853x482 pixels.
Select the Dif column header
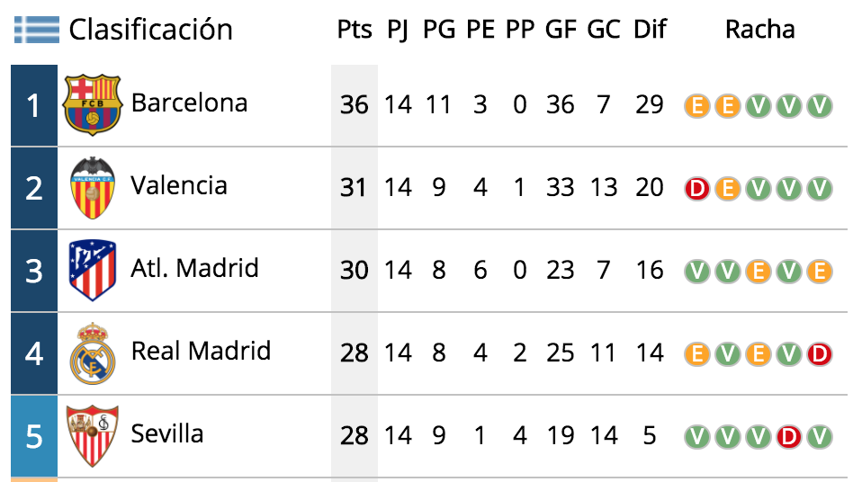click(x=650, y=30)
